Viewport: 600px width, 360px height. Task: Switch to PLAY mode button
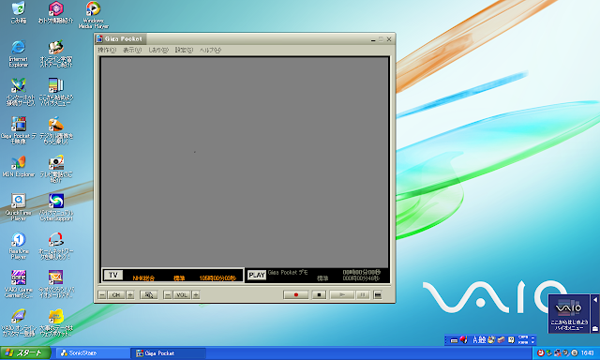256,275
